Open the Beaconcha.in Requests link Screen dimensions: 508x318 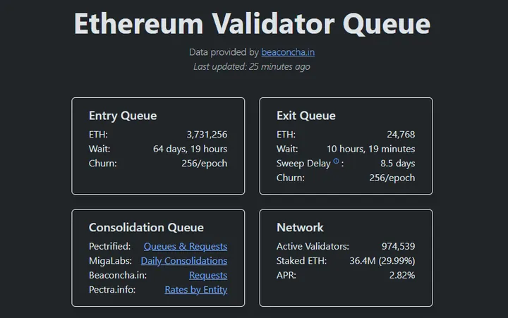[x=208, y=275]
